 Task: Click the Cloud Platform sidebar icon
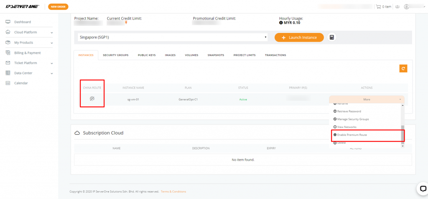click(8, 32)
